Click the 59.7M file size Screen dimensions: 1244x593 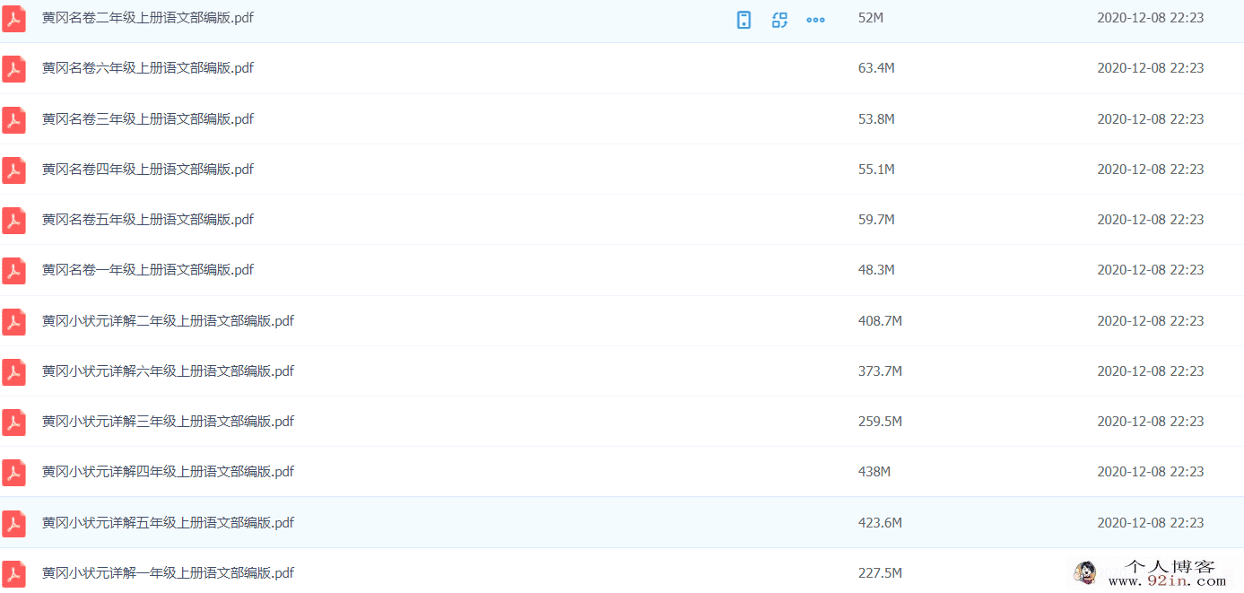coord(876,220)
